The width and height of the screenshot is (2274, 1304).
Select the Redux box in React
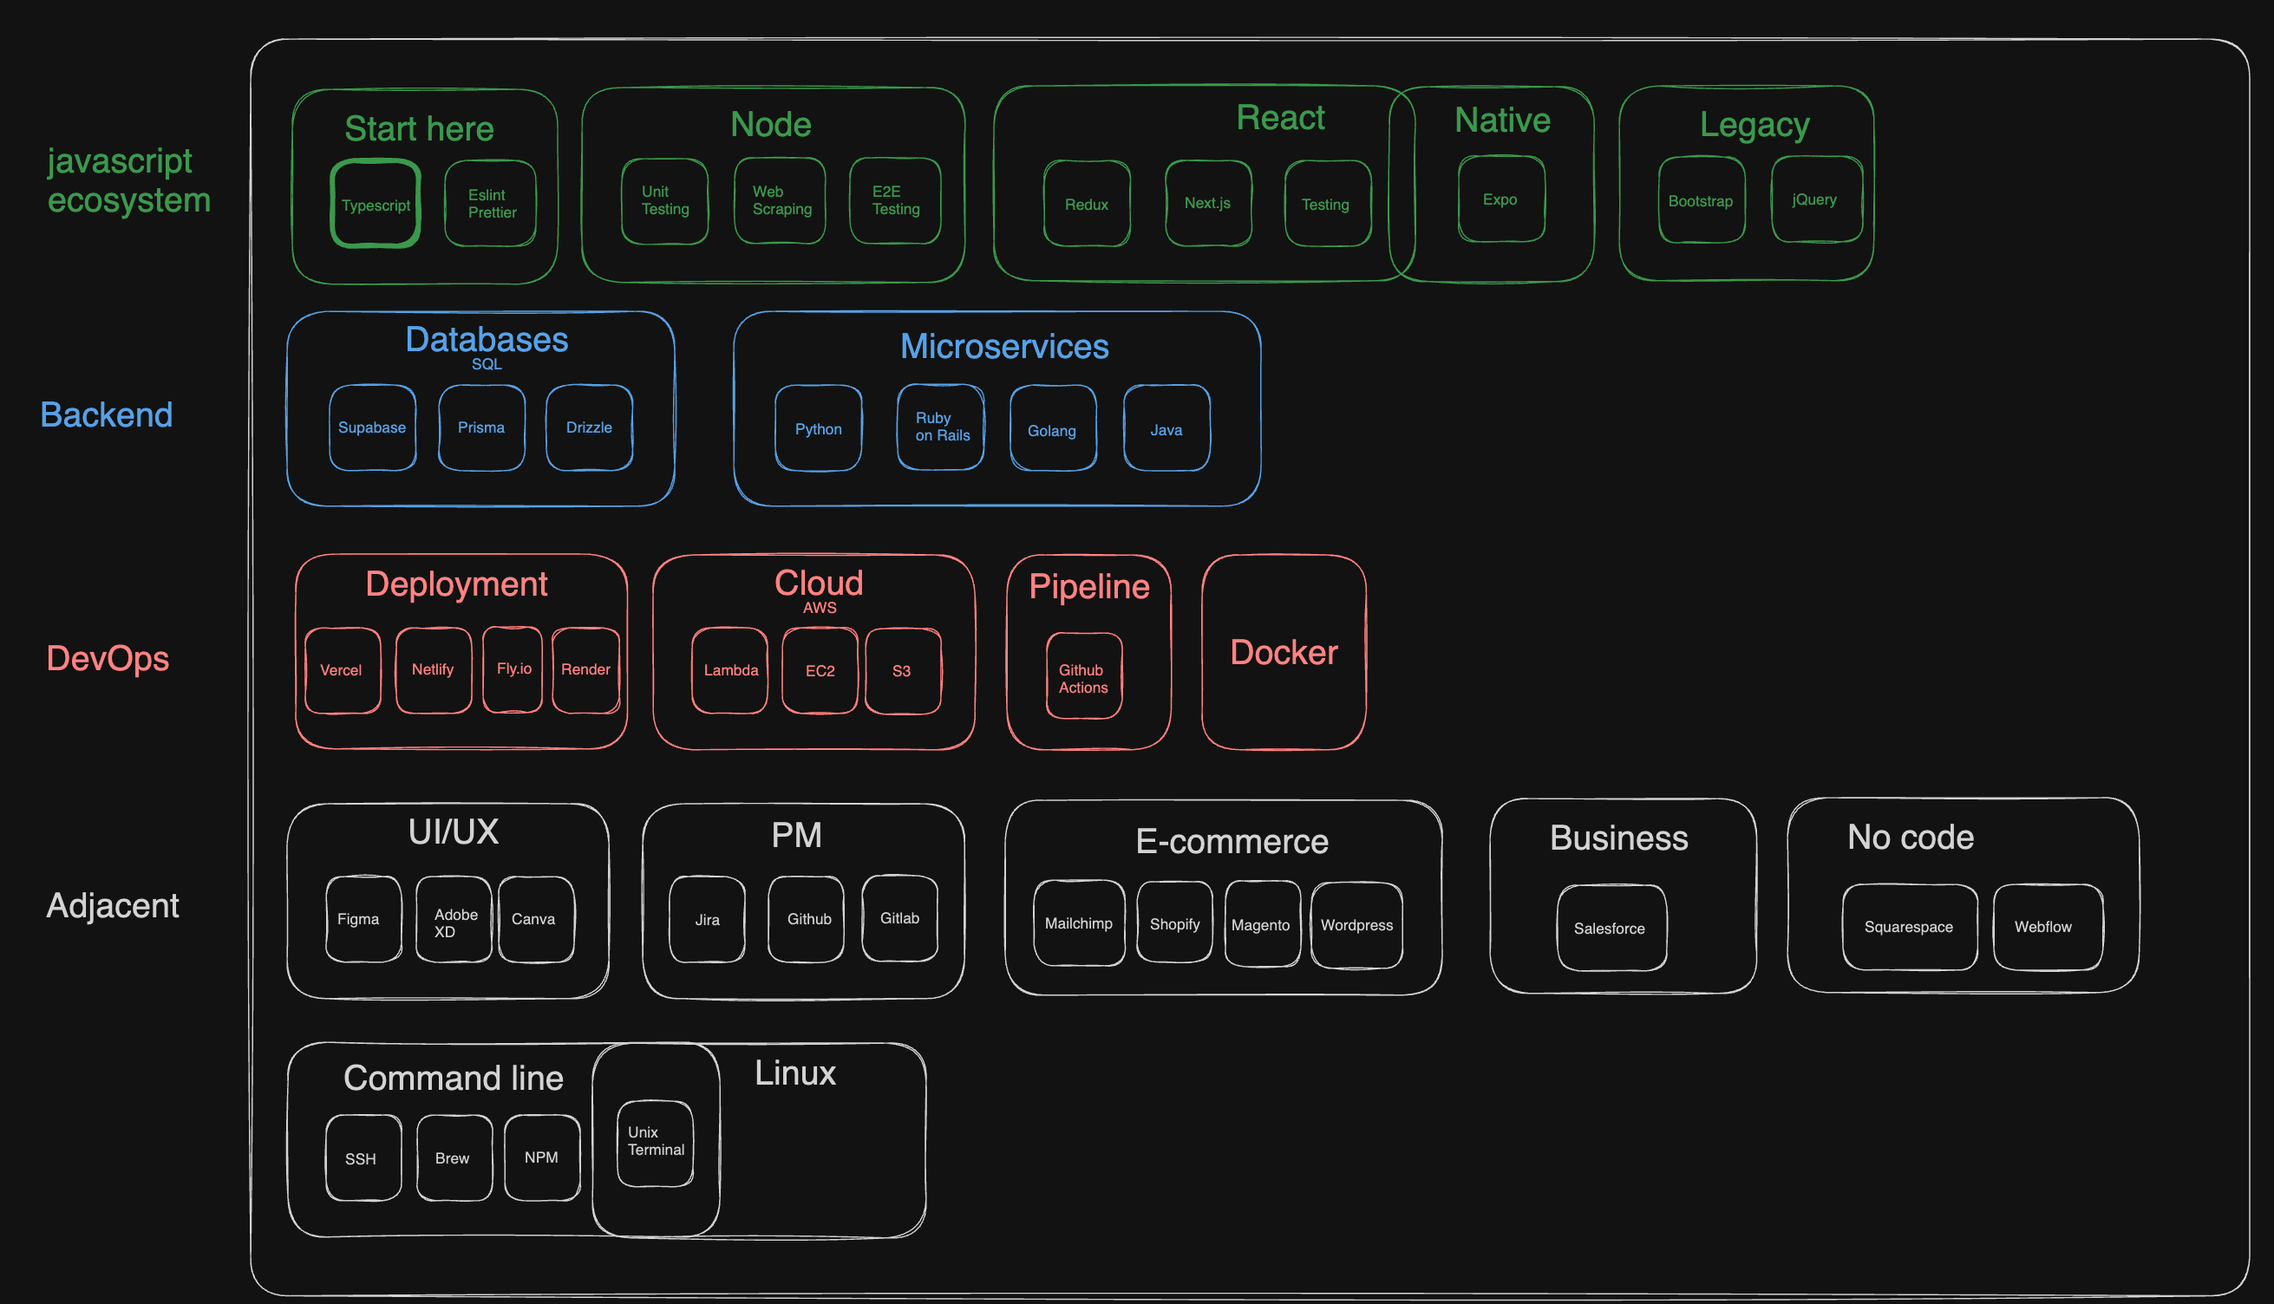click(1087, 203)
